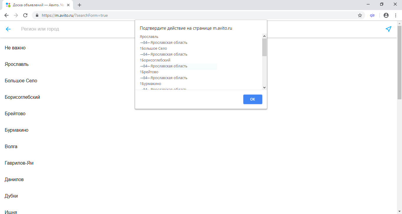The height and width of the screenshot is (214, 402).
Task: Bookmark page with star icon
Action: pos(360,15)
